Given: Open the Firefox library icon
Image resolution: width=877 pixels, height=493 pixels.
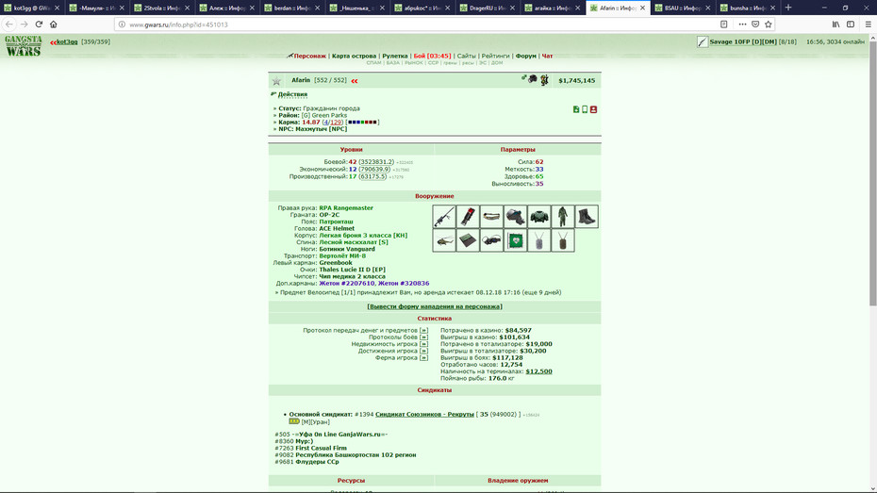Looking at the screenshot, I should click(x=836, y=24).
